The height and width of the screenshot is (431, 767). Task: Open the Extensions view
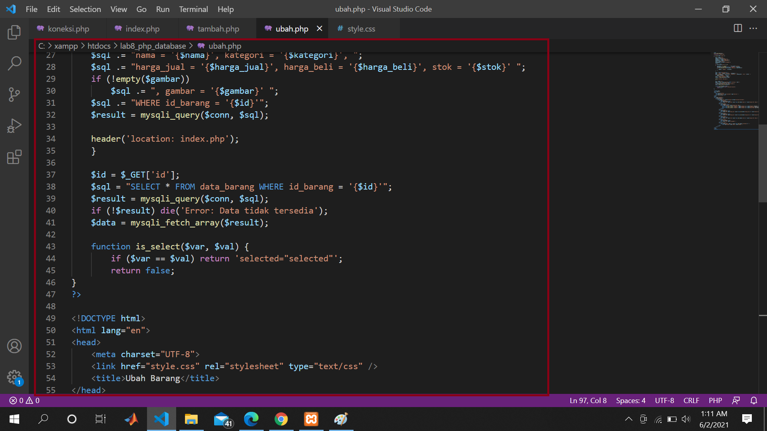(x=14, y=157)
